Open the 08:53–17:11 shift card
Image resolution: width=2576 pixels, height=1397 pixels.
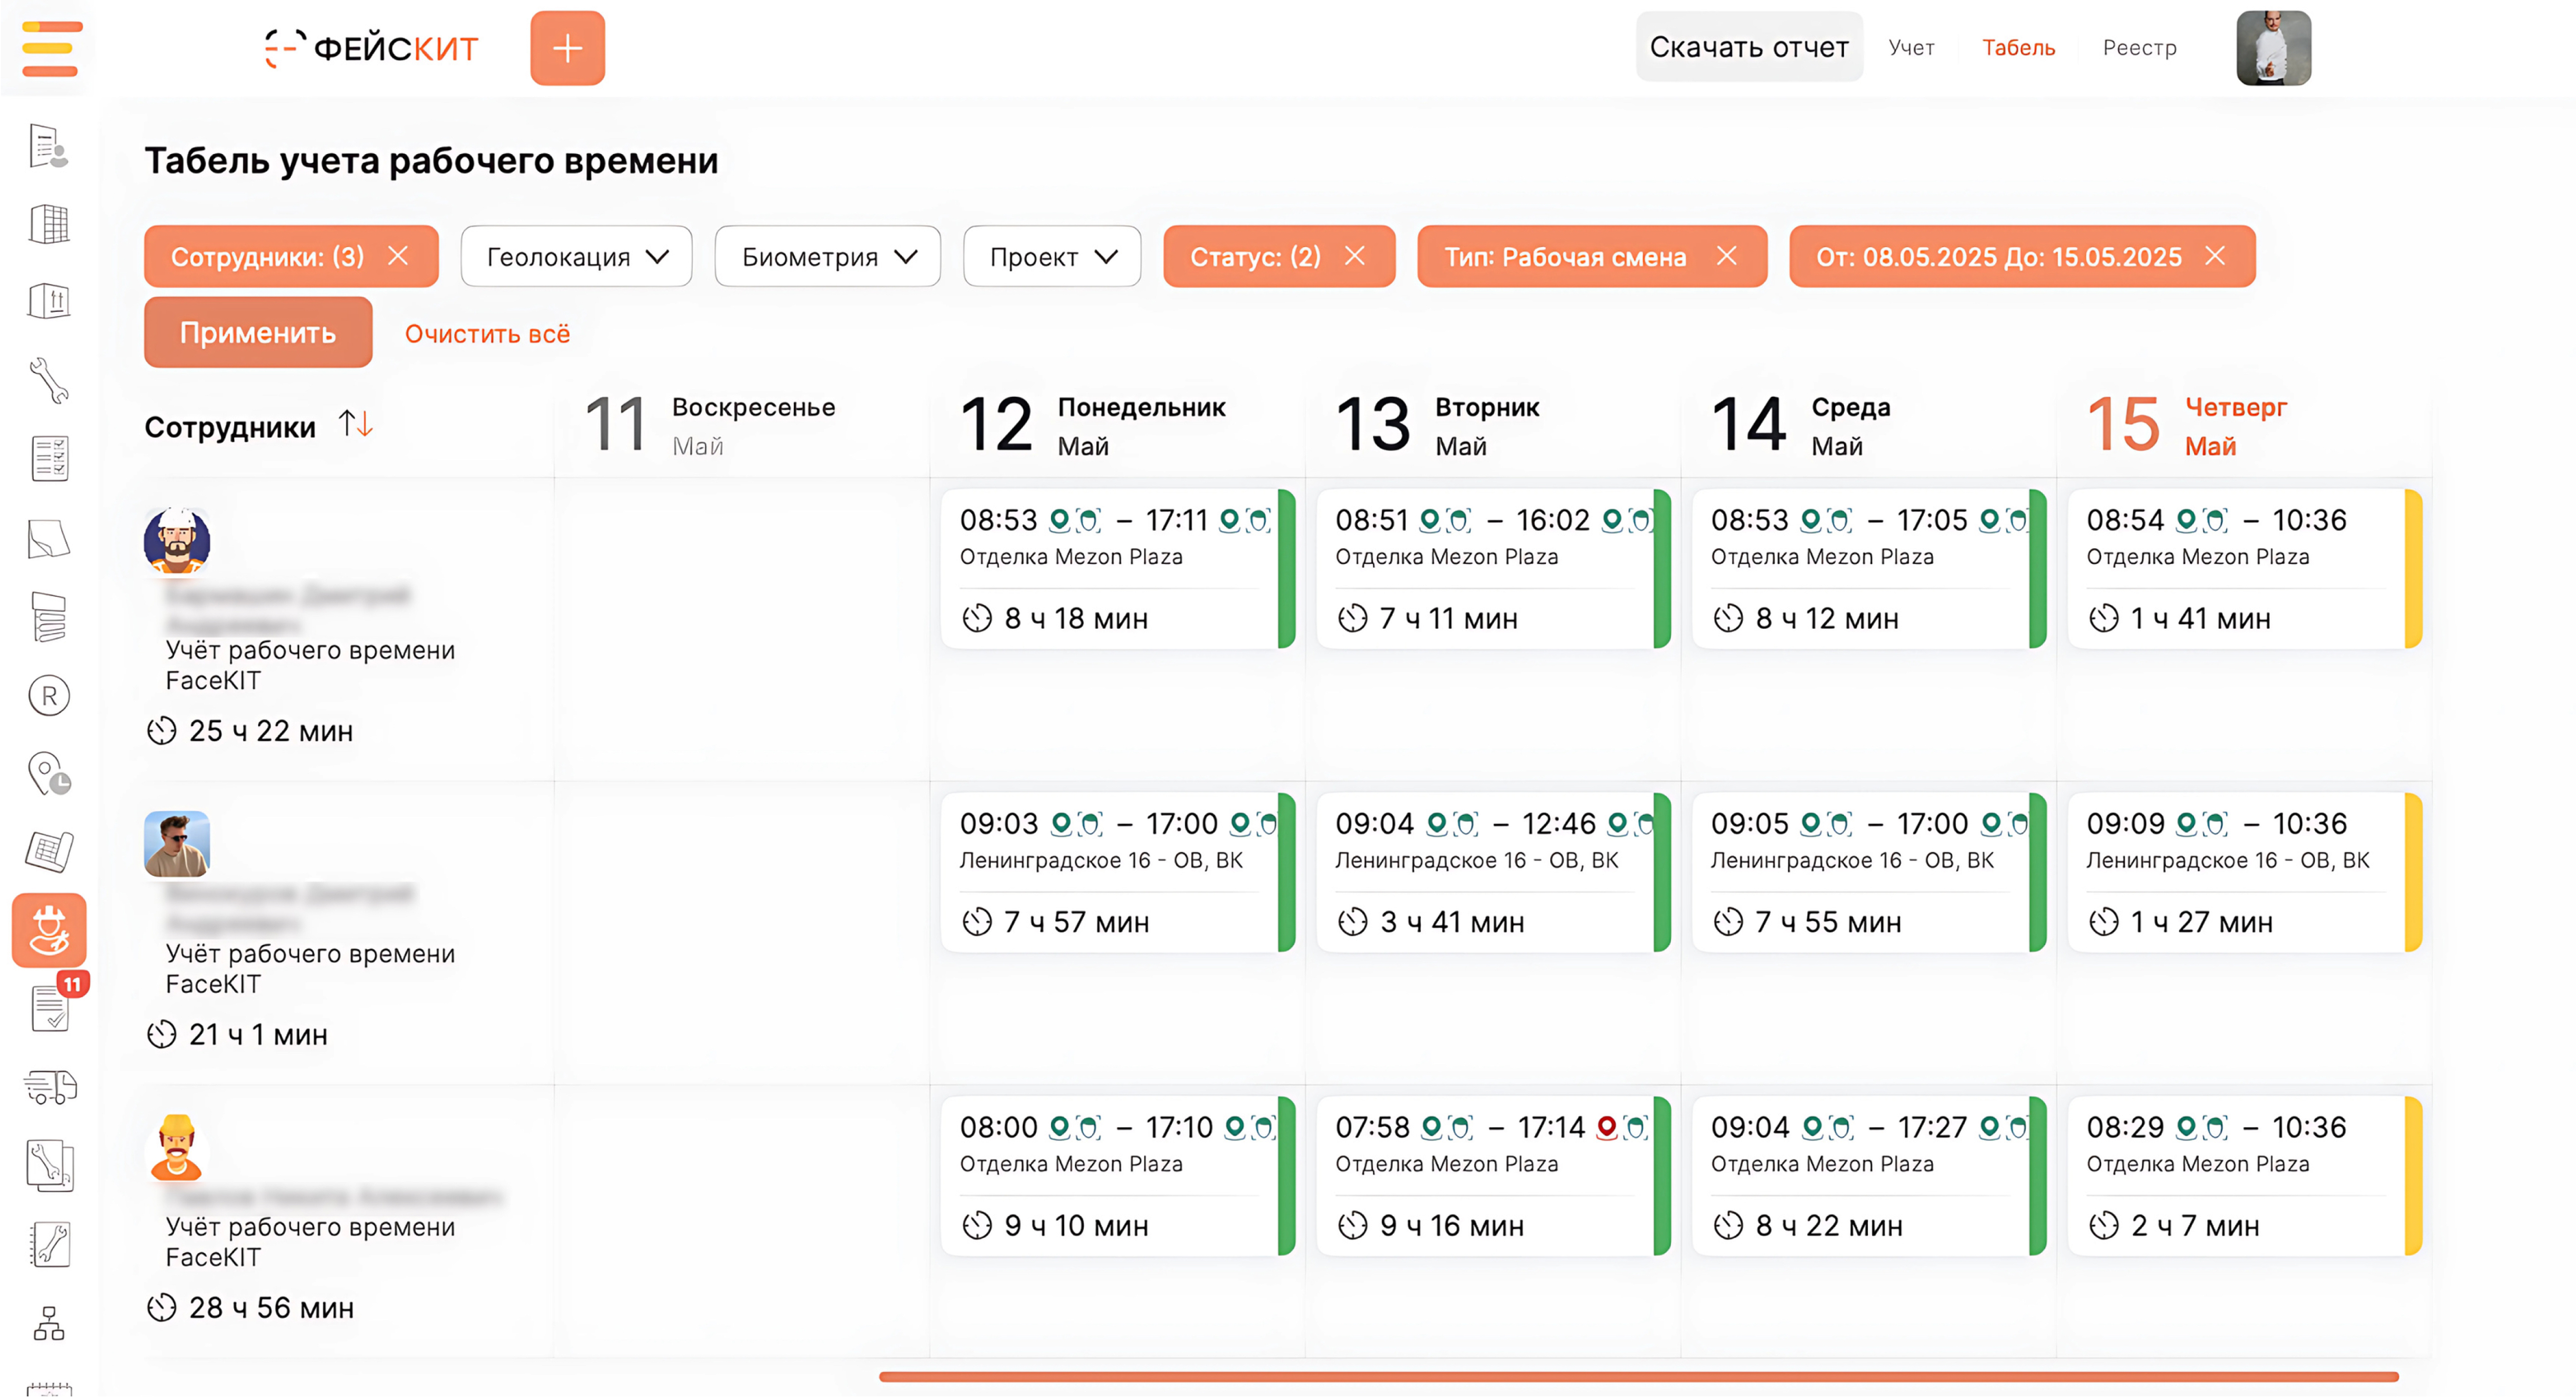coord(1118,568)
